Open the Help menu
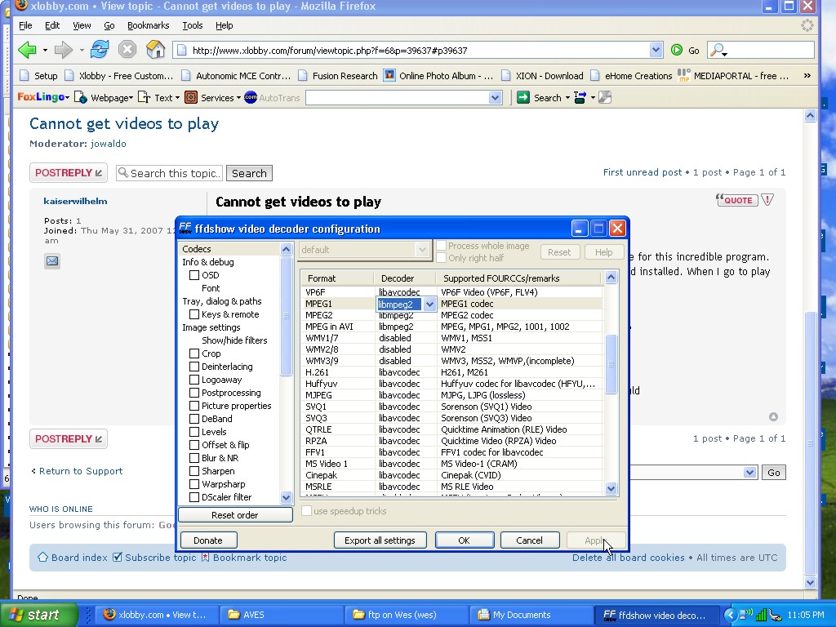Viewport: 836px width, 627px height. pos(224,25)
